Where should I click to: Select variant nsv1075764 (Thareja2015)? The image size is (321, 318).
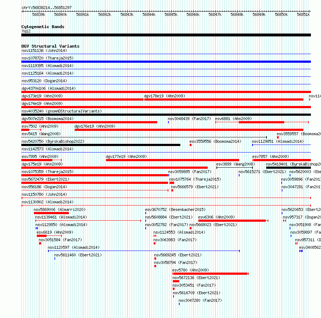click(x=195, y=179)
